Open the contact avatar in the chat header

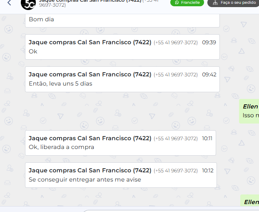tap(28, 3)
